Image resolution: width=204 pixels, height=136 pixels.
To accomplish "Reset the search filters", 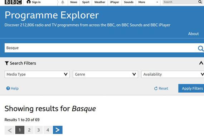I will (x=161, y=88).
